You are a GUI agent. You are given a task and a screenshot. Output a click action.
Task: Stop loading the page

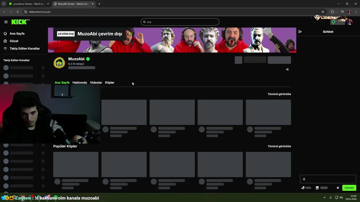pos(17,12)
